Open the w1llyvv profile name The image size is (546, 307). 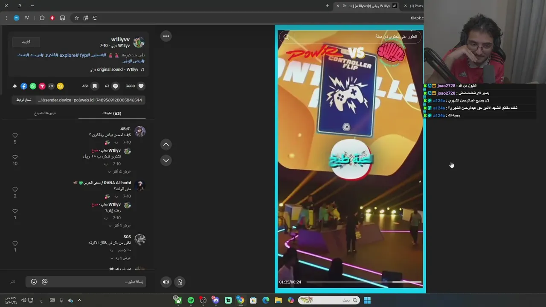pyautogui.click(x=120, y=40)
